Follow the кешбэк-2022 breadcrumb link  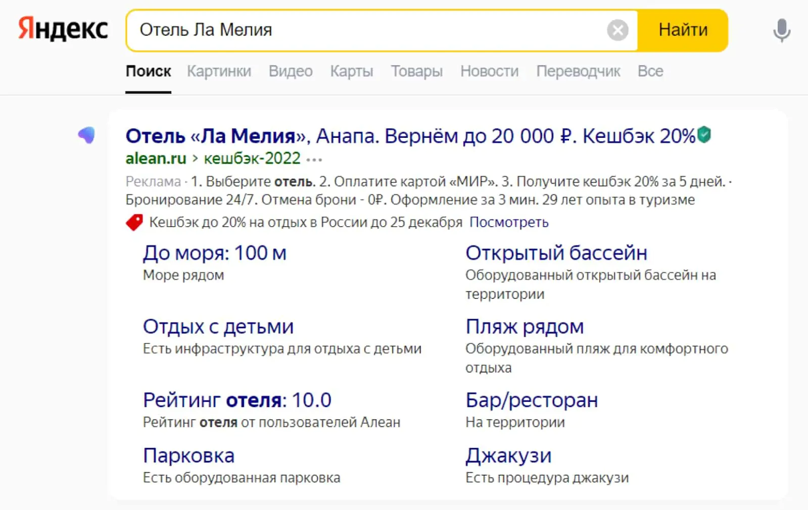[252, 159]
